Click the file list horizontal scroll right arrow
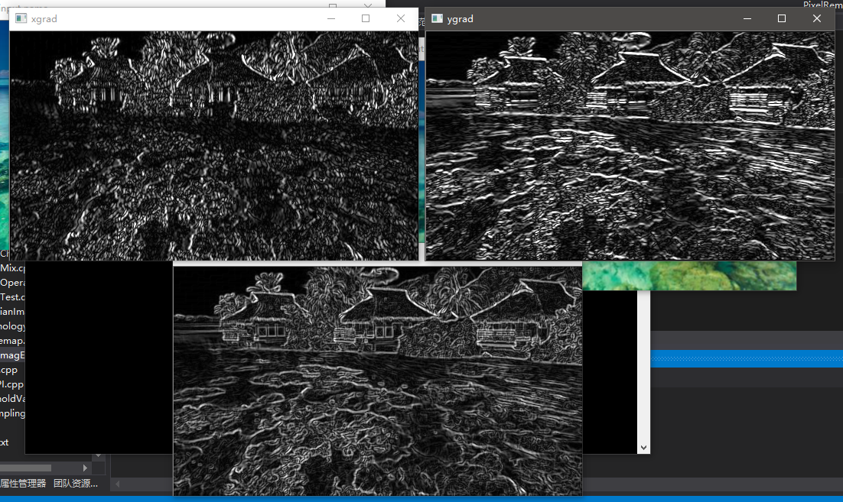The image size is (843, 502). 85,468
